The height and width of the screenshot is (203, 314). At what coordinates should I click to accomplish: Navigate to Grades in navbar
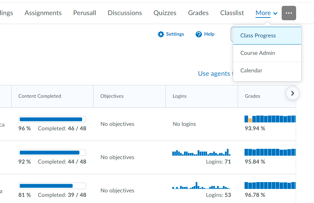[x=198, y=13]
